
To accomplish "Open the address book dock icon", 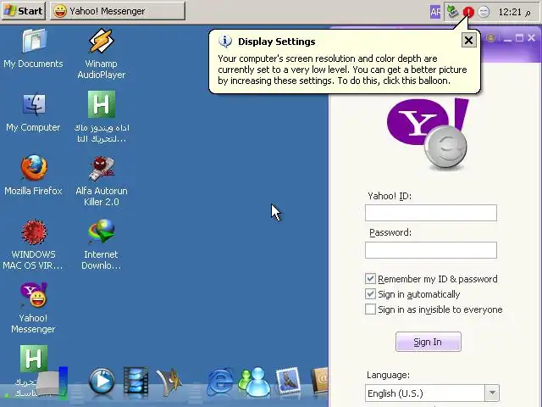I will 320,381.
